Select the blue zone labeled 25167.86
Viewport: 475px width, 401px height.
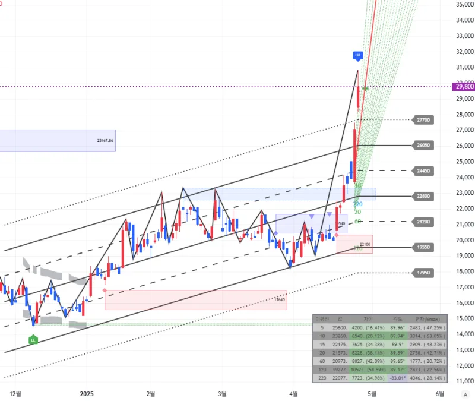tap(58, 141)
